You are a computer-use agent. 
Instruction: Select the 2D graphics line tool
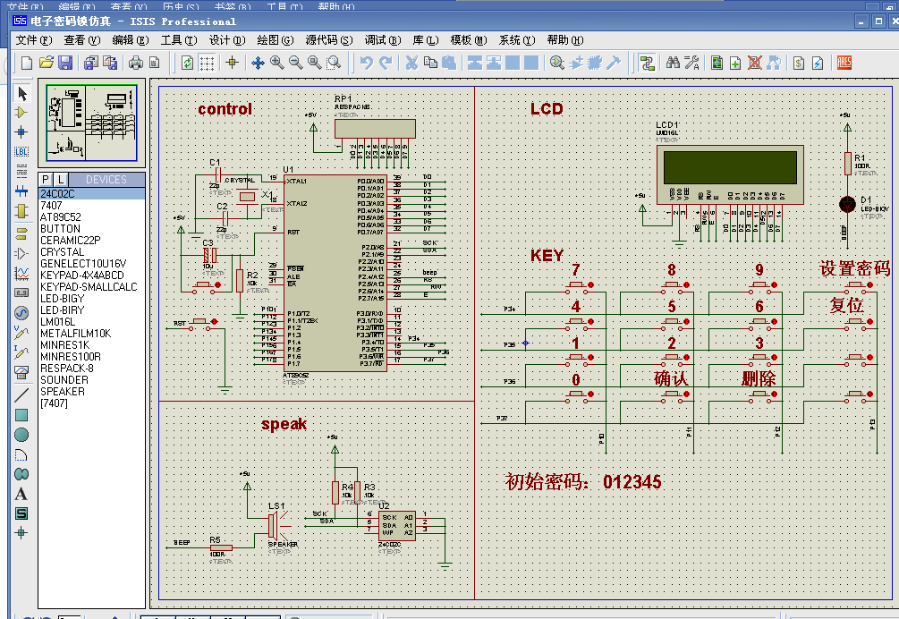21,394
